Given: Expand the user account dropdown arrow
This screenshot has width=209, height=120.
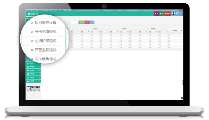Looking at the screenshot, I should click(x=180, y=14).
